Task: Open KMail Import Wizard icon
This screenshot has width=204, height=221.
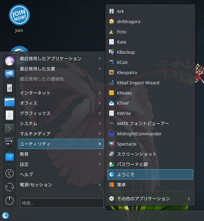Action: pos(112,83)
